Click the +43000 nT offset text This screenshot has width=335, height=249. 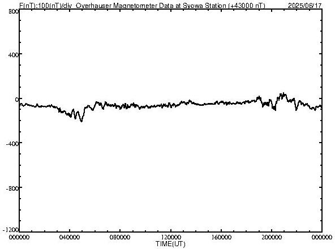[x=247, y=5]
